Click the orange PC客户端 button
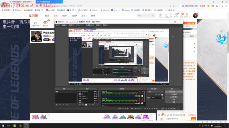229x128 pixels. (x=189, y=23)
